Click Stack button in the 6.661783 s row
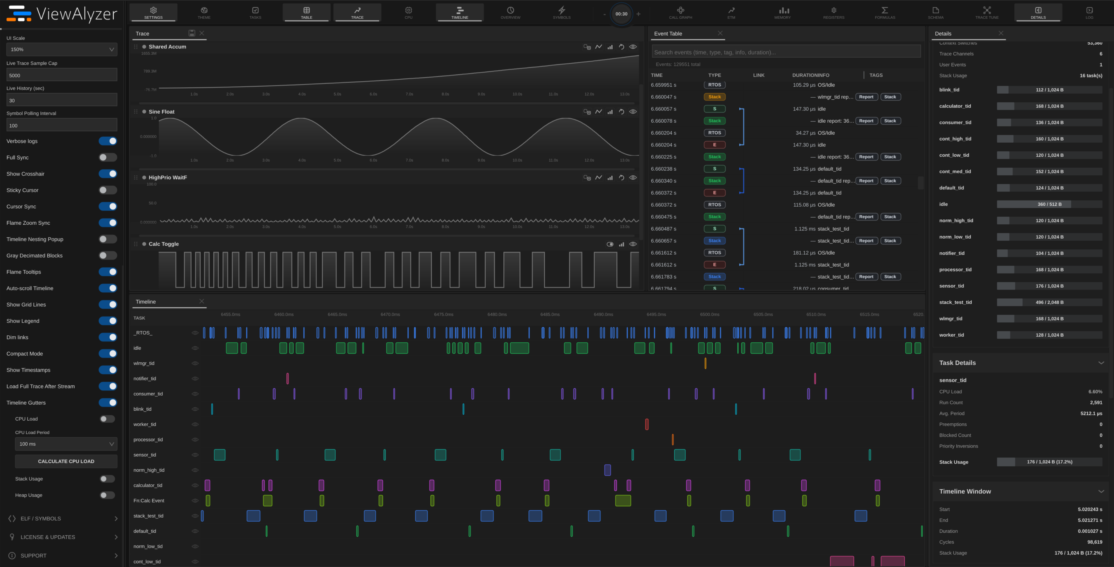 pos(890,277)
